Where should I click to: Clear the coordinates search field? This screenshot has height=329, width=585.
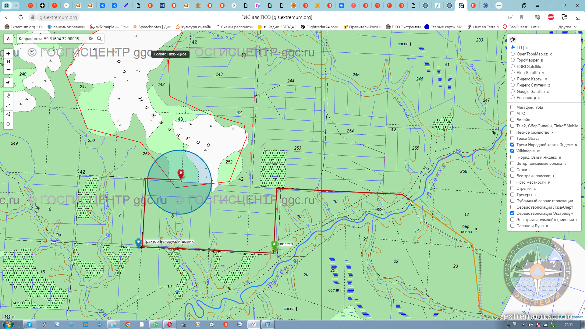coord(91,39)
